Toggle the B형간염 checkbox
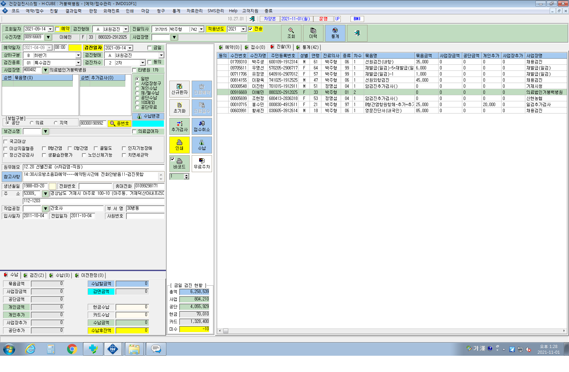 point(44,148)
